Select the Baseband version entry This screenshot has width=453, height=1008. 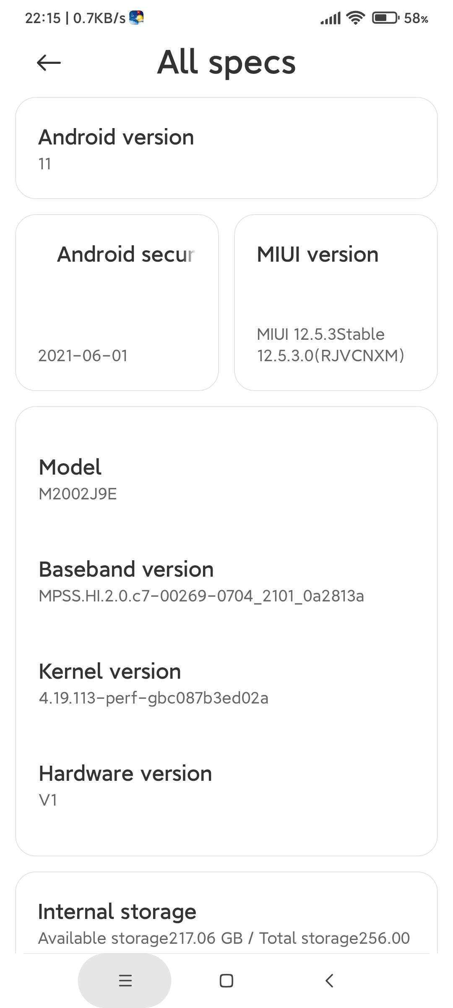click(226, 581)
